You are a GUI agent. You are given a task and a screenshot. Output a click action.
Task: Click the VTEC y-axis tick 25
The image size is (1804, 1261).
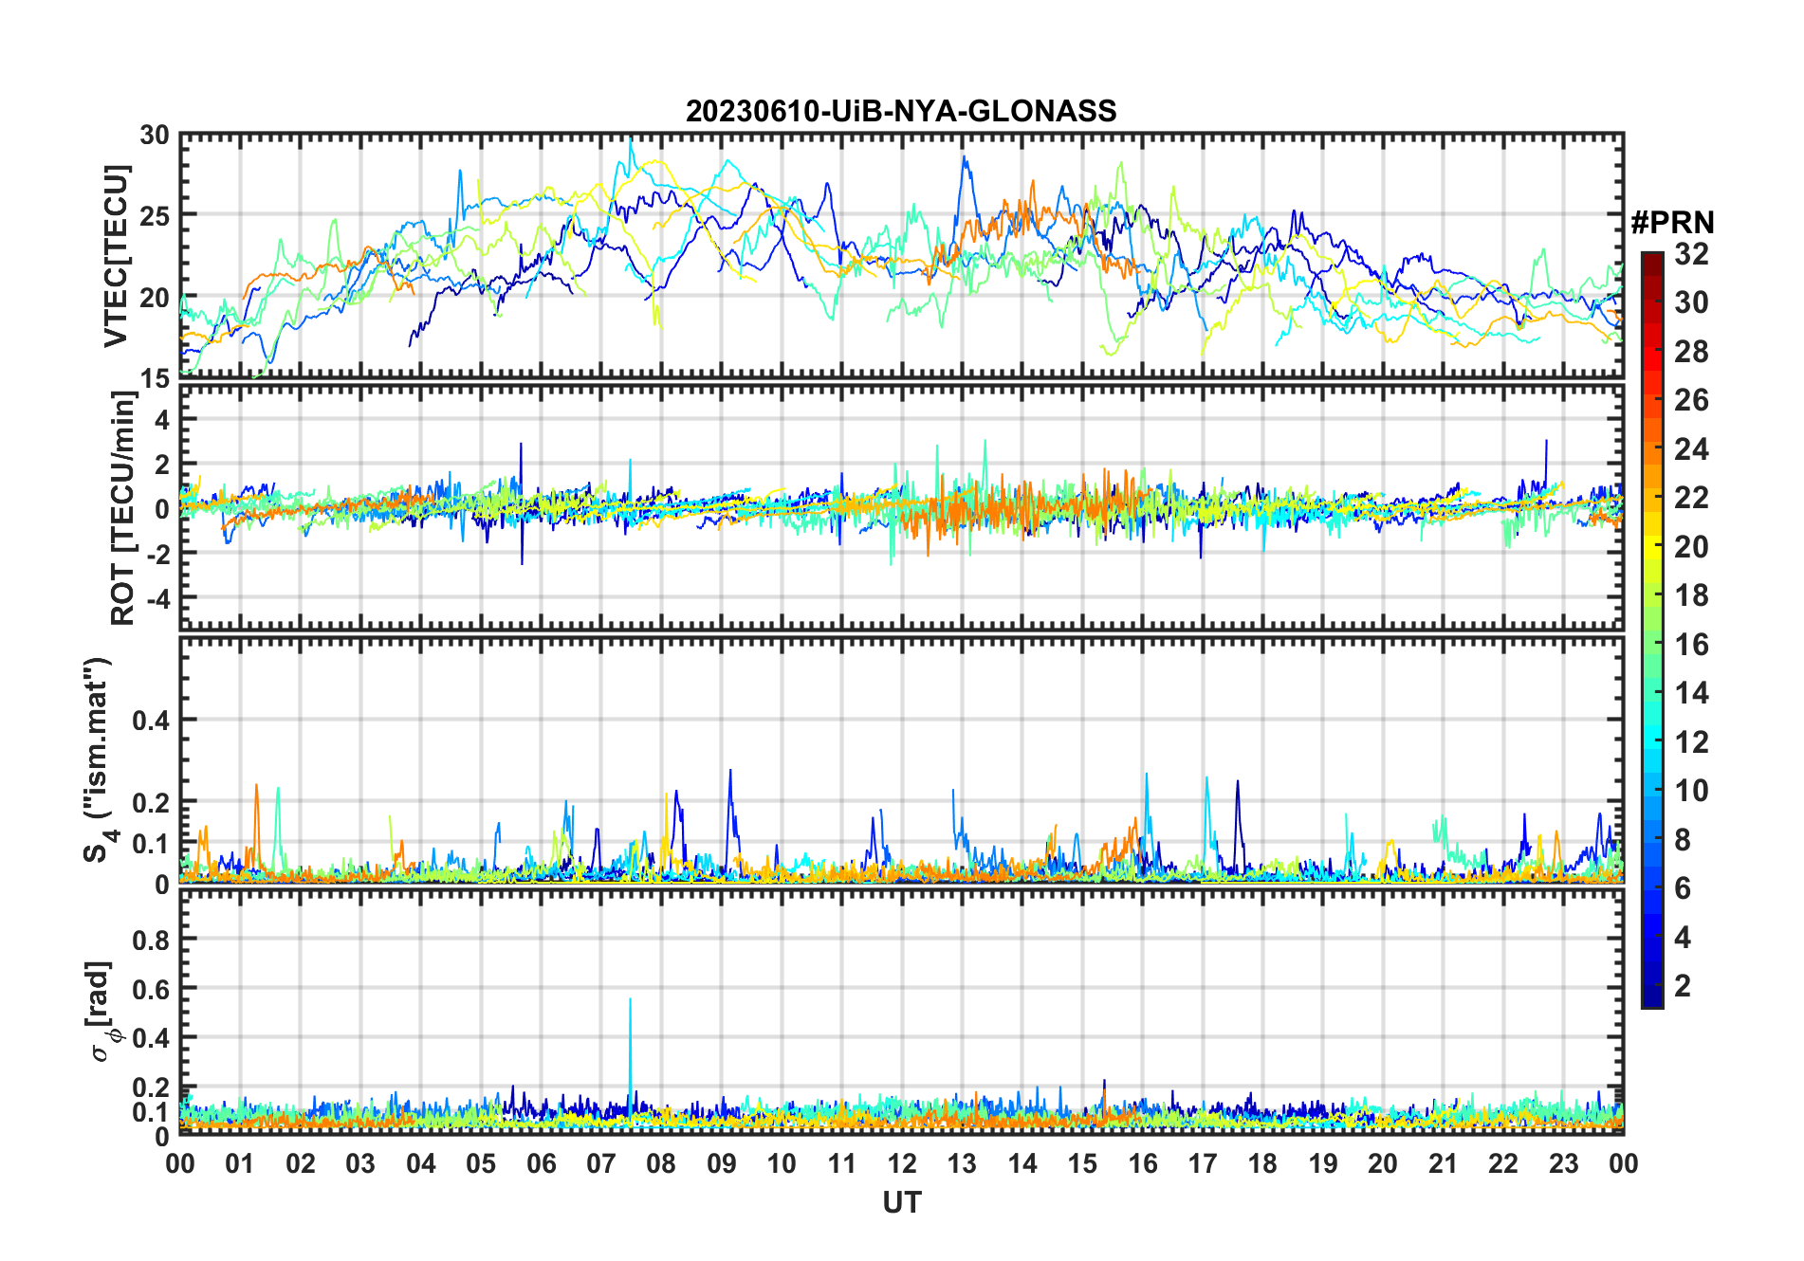(156, 216)
